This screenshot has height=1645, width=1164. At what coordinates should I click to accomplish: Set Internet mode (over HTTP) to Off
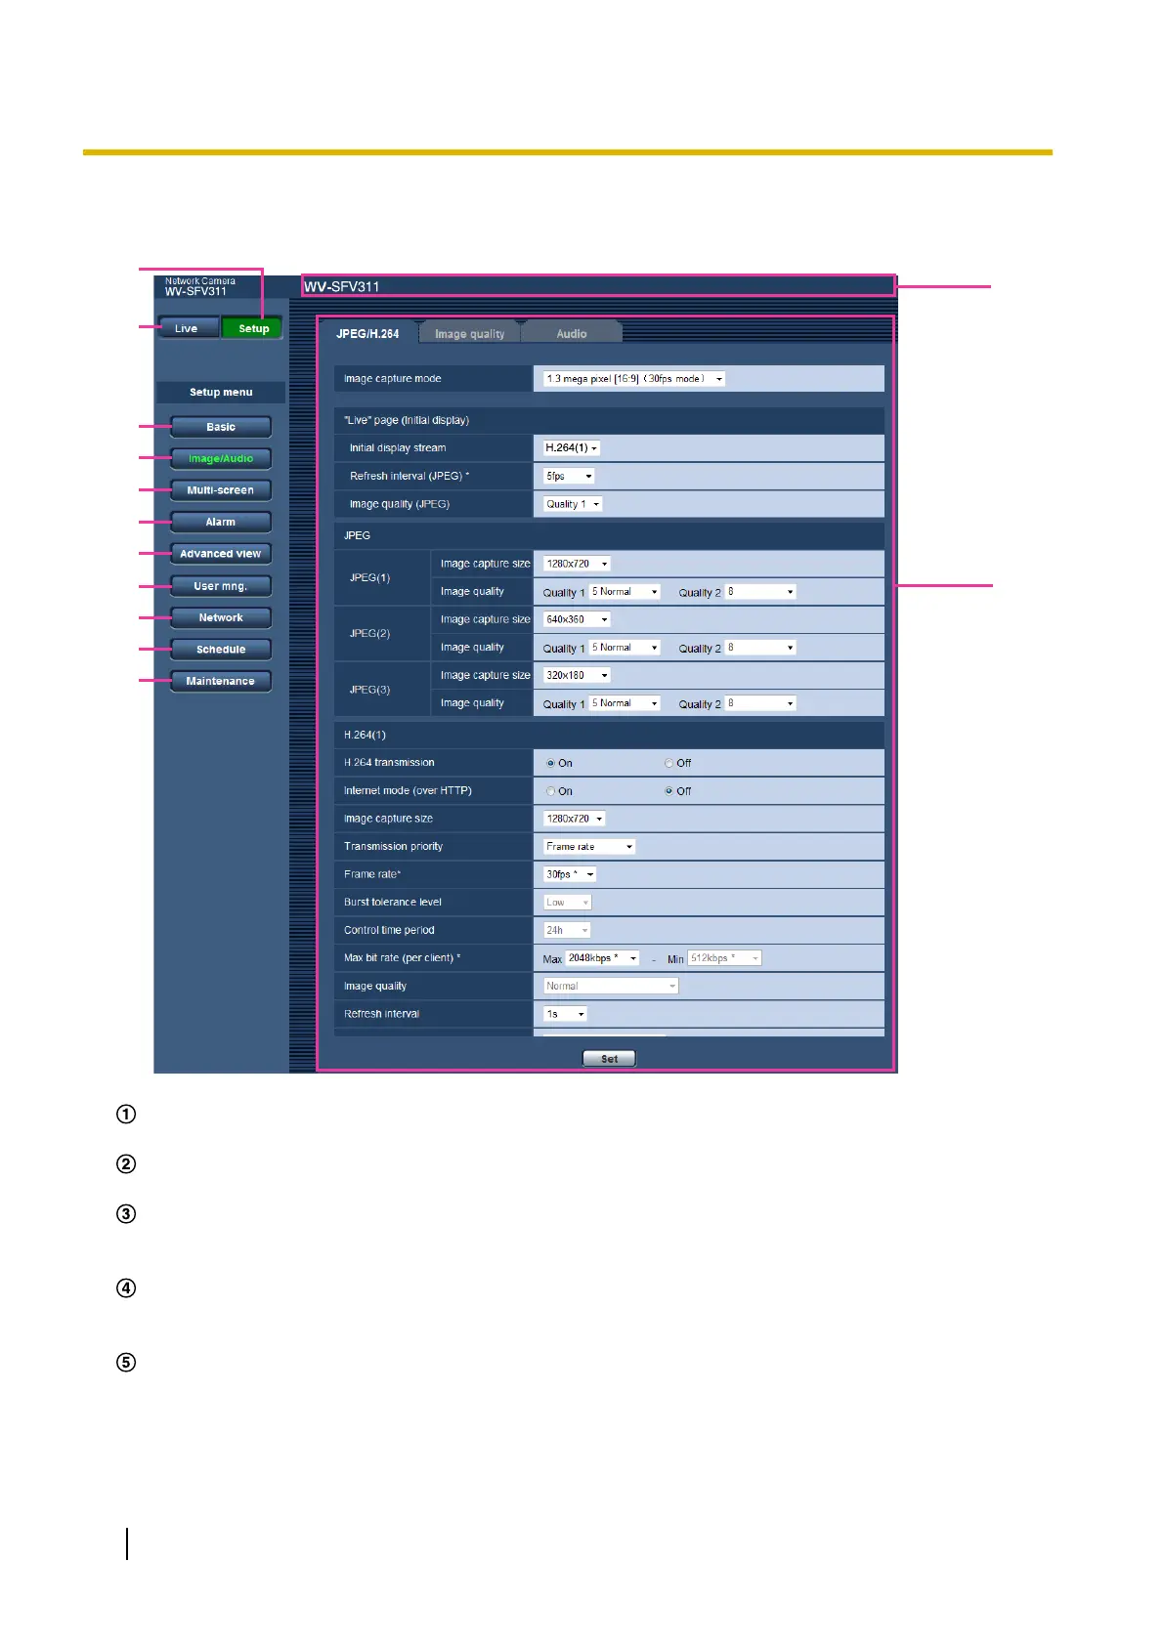pos(669,791)
